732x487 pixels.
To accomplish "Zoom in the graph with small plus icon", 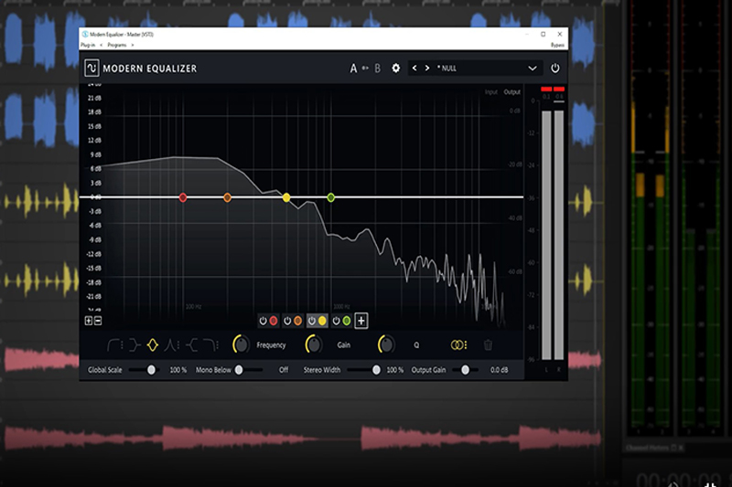I will [89, 321].
